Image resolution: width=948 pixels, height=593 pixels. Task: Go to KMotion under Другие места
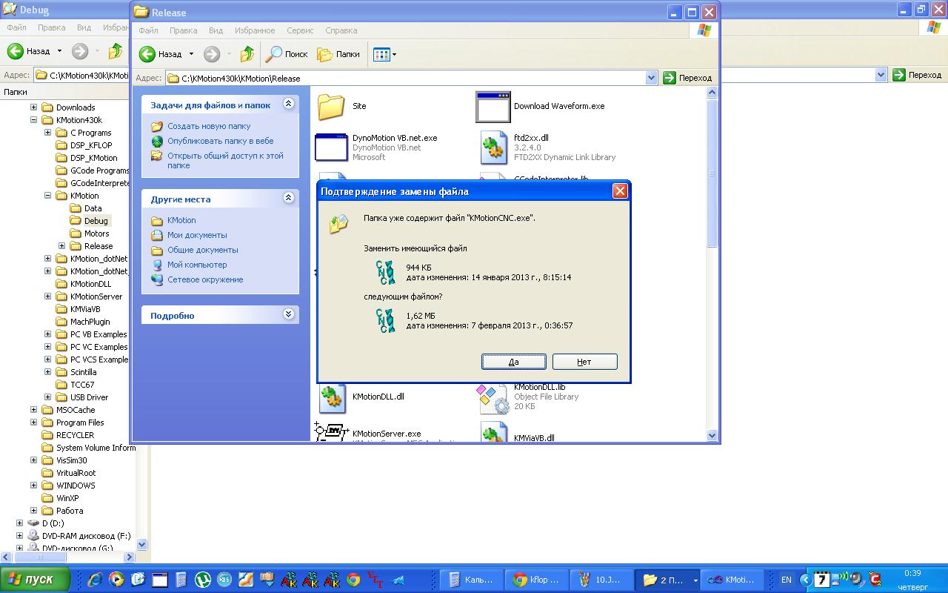click(x=181, y=220)
